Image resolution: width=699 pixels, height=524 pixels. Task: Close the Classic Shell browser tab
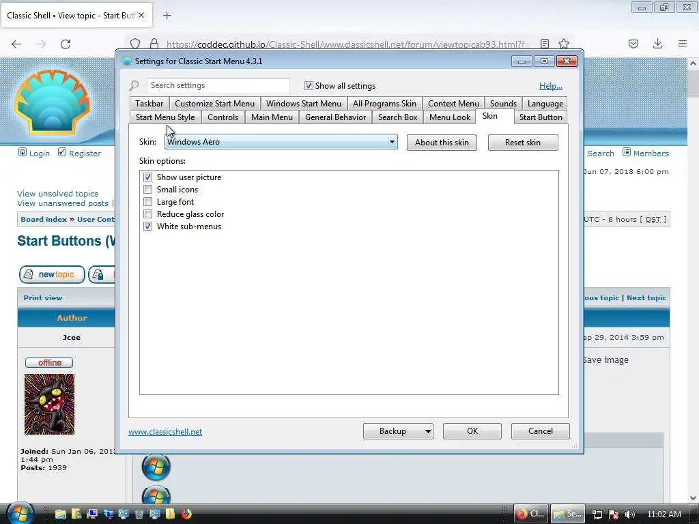click(141, 15)
